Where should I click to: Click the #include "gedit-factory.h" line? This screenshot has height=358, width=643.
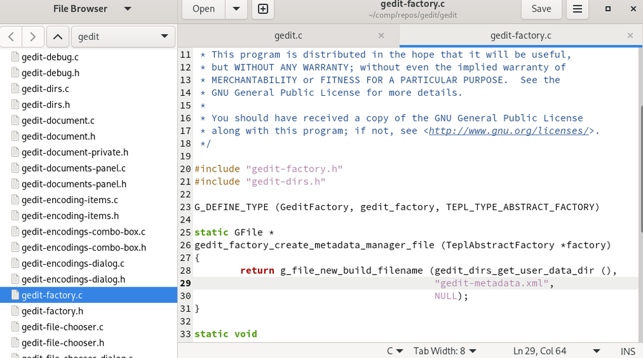tap(268, 169)
